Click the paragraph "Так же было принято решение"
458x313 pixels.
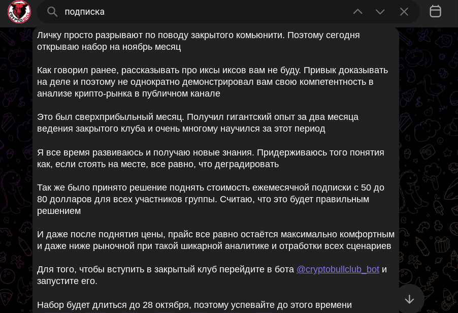pyautogui.click(x=210, y=199)
